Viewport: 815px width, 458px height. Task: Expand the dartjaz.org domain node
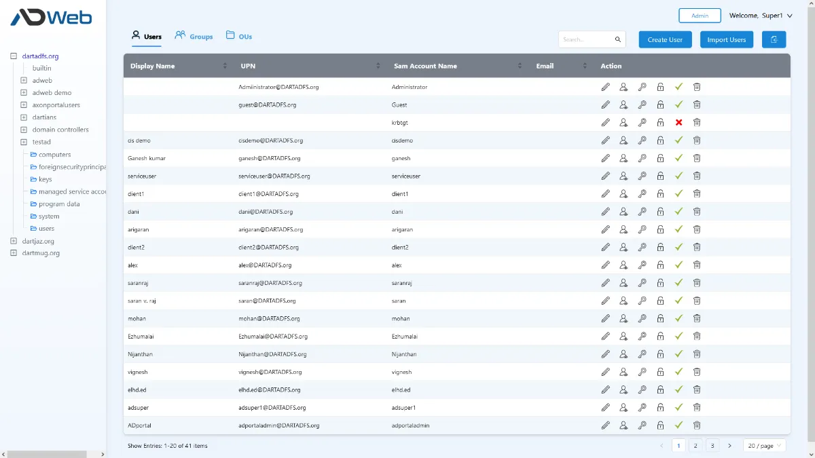point(14,241)
